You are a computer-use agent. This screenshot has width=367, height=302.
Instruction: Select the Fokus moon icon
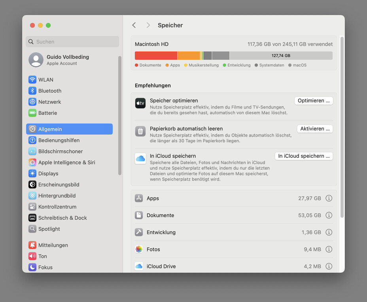pos(32,267)
